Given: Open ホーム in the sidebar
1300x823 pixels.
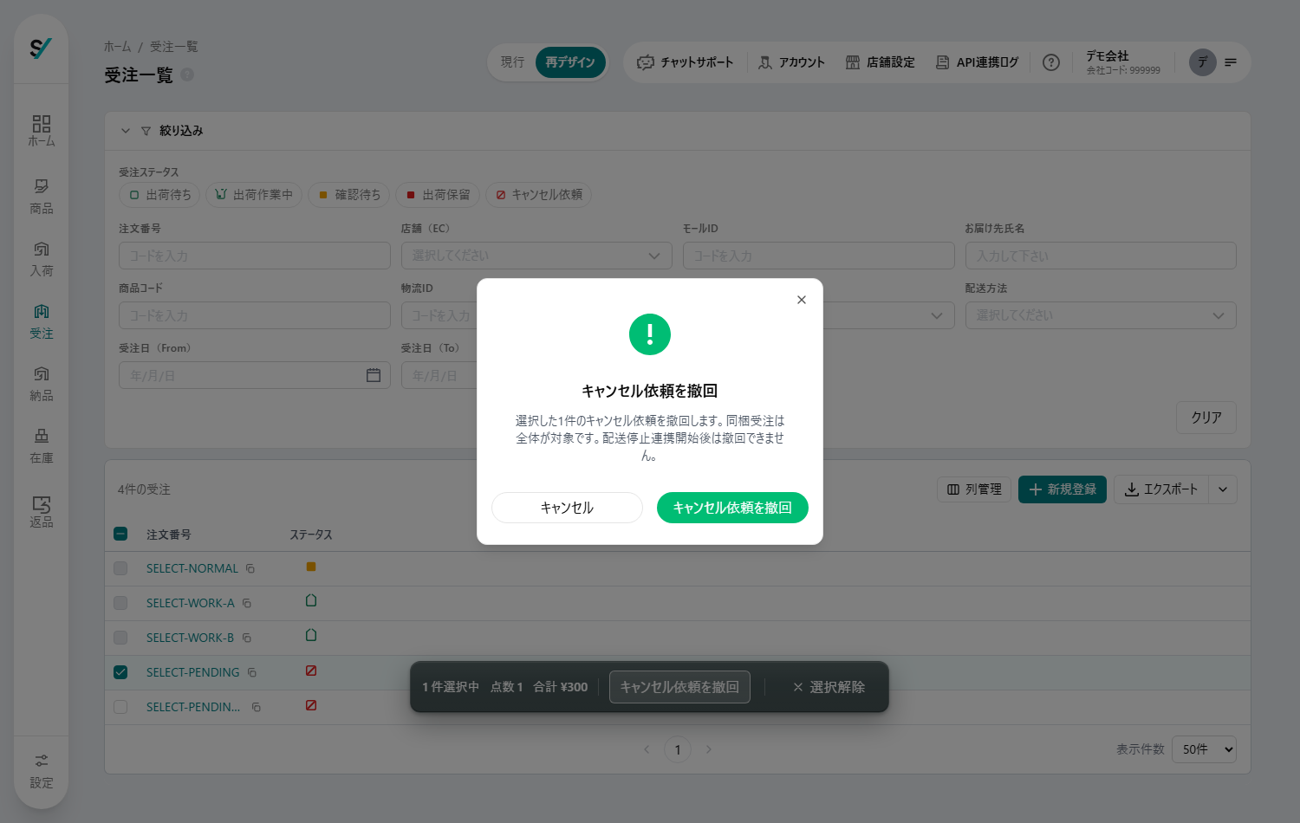Looking at the screenshot, I should (x=41, y=131).
